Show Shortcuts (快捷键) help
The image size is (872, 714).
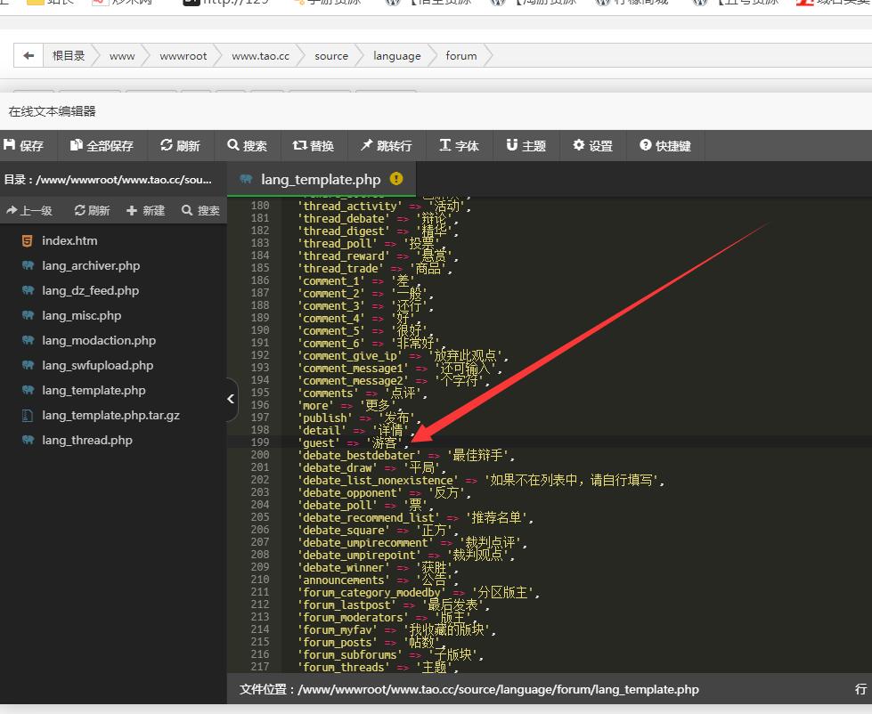click(664, 146)
